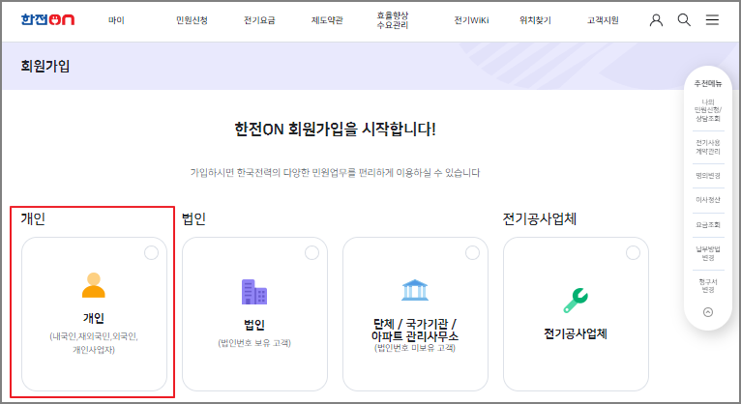Open the 전기WiKi menu
This screenshot has height=404, width=741.
471,20
